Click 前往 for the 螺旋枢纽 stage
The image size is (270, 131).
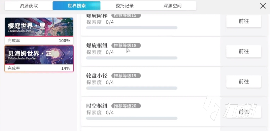click(x=244, y=51)
